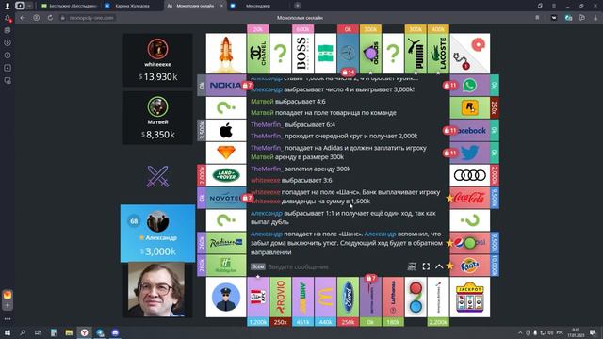Click the orange diamond cell
603x339 pixels.
click(x=226, y=153)
